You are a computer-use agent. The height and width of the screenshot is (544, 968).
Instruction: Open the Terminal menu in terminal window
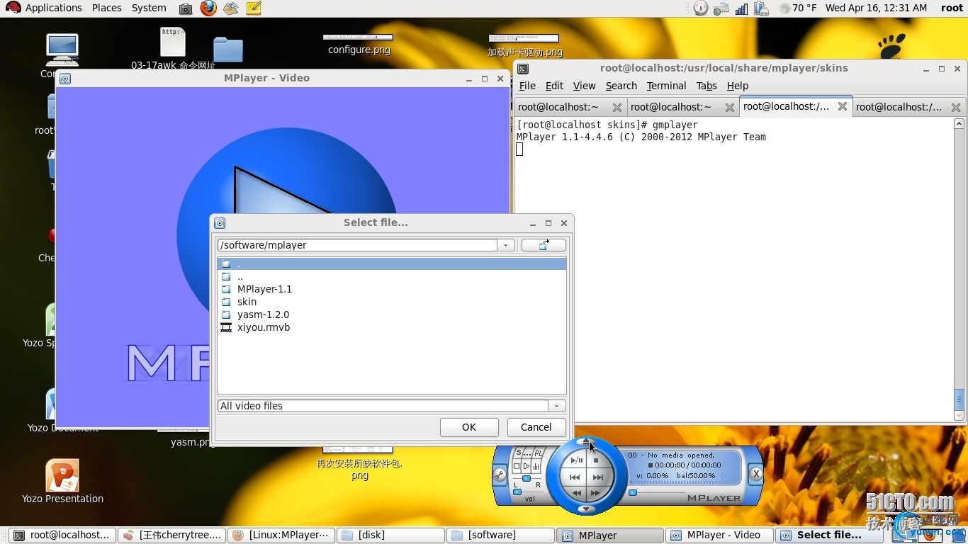pos(666,86)
